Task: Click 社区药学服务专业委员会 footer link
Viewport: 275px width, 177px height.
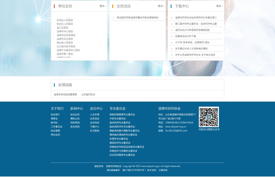Action: (122, 155)
